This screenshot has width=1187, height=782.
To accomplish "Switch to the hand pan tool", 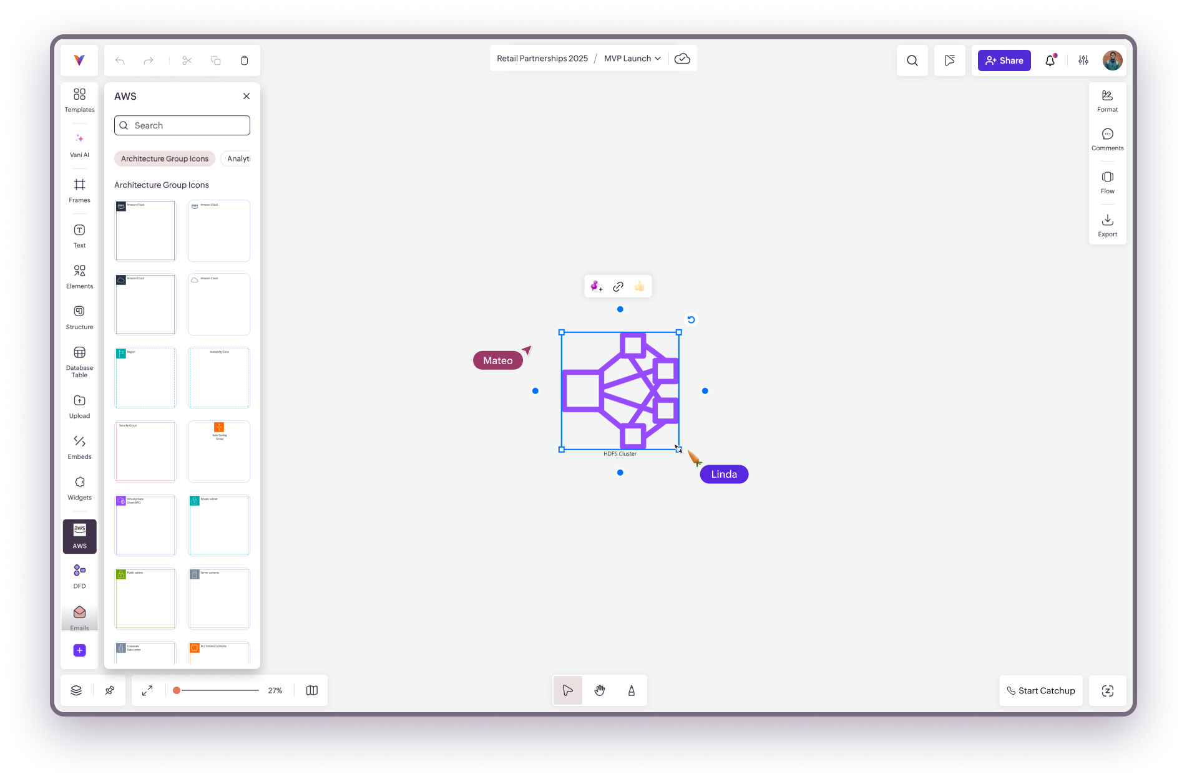I will coord(600,690).
